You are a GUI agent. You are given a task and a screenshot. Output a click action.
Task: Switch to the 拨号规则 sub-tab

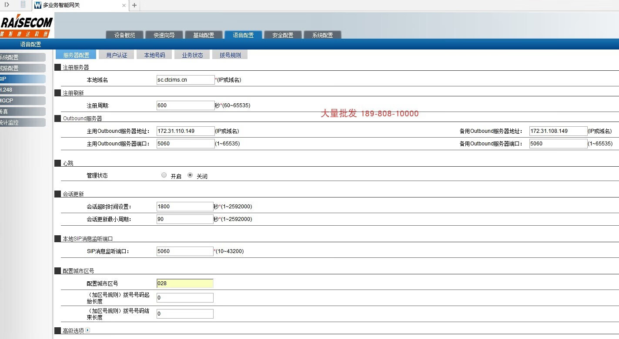230,55
